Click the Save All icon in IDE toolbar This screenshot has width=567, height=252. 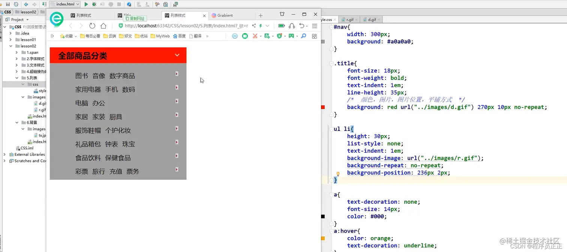click(x=7, y=4)
